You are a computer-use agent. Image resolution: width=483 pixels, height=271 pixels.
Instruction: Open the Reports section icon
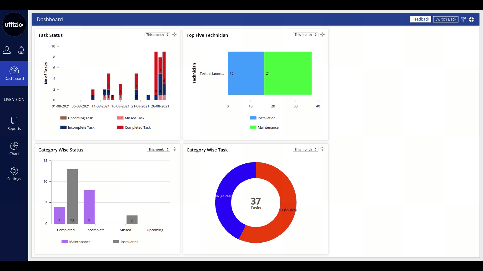[x=14, y=121]
